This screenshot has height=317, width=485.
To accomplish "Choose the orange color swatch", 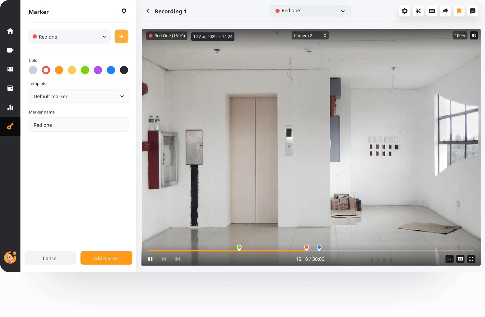I will click(59, 70).
